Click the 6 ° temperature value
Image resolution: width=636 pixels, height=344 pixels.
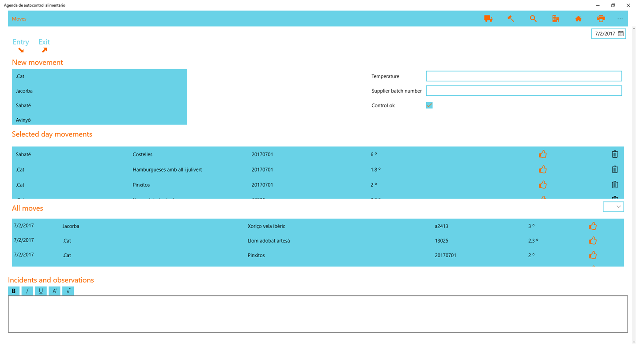coord(374,154)
